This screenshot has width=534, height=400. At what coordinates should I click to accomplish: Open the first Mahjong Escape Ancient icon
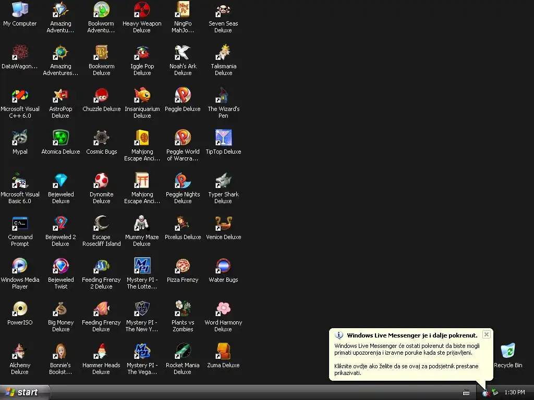(x=142, y=137)
